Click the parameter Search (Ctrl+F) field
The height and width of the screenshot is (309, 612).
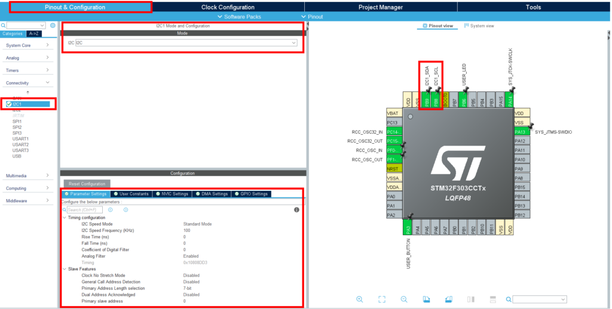coord(84,210)
